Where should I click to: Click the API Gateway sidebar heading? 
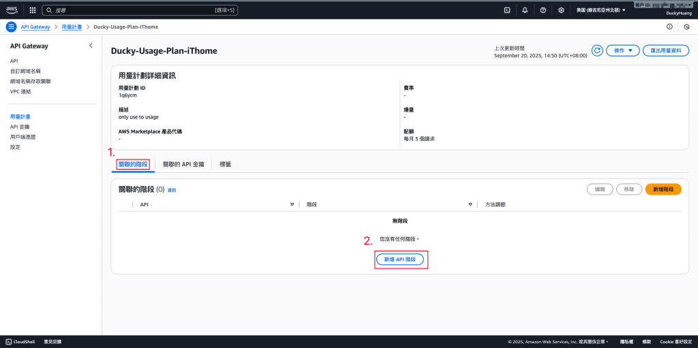point(29,46)
